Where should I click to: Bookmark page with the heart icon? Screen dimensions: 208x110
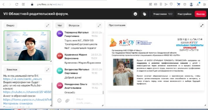pyautogui.click(x=171, y=4)
